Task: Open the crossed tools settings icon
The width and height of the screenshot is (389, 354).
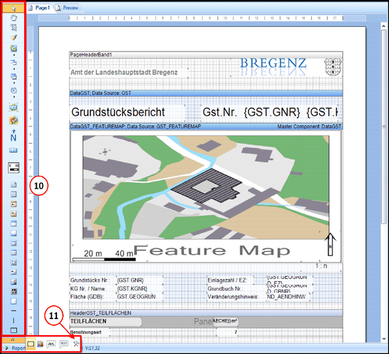Action: pos(76,343)
